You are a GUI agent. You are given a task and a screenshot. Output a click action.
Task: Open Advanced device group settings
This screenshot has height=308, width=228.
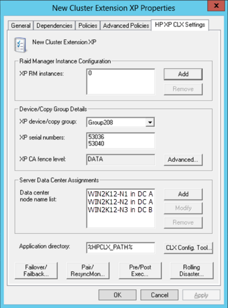[183, 160]
